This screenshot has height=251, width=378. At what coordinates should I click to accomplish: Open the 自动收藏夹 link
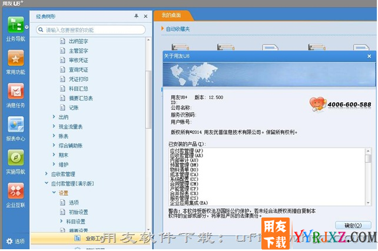pyautogui.click(x=178, y=29)
